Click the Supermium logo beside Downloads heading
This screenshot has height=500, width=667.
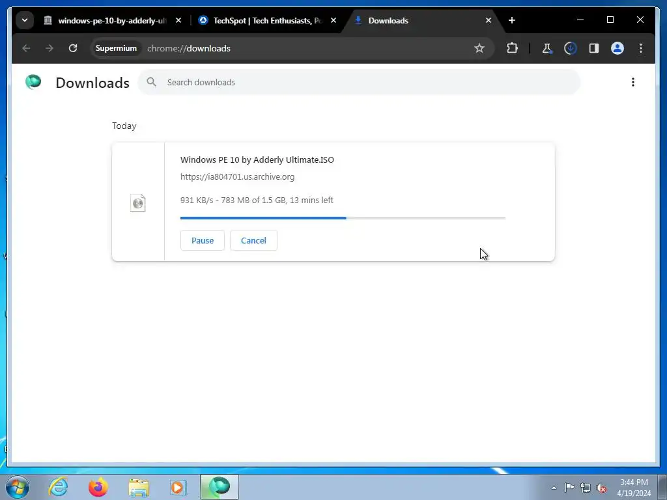point(33,81)
